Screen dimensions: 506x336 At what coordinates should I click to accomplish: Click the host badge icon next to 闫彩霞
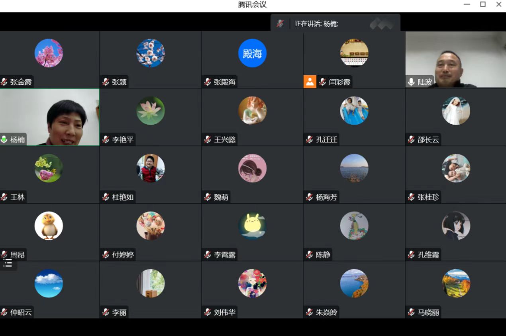[x=310, y=82]
